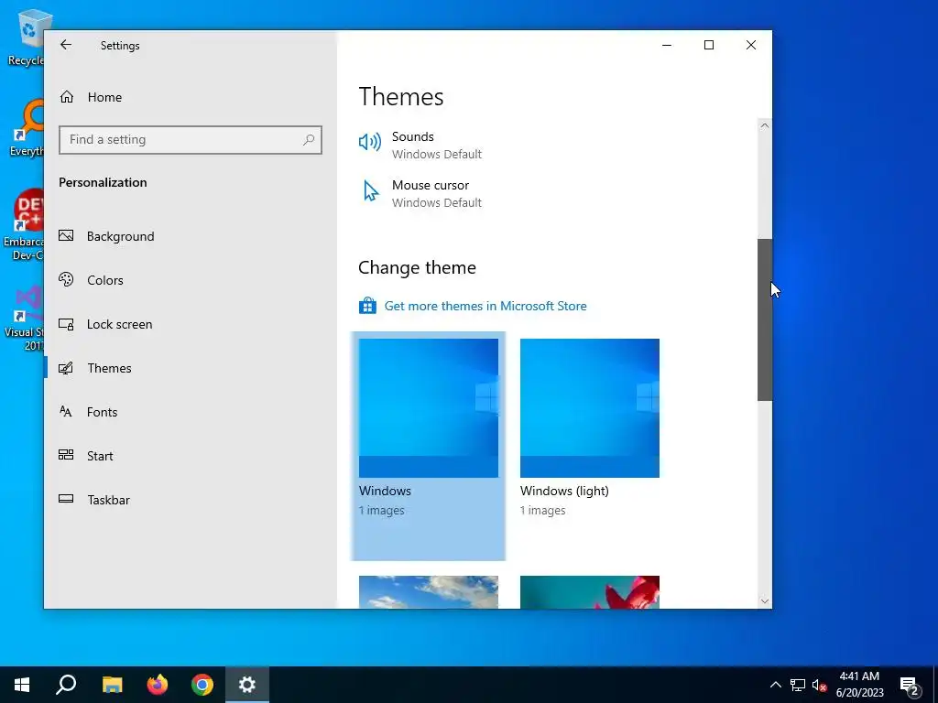Open the network status tray icon
The image size is (938, 703).
(798, 685)
